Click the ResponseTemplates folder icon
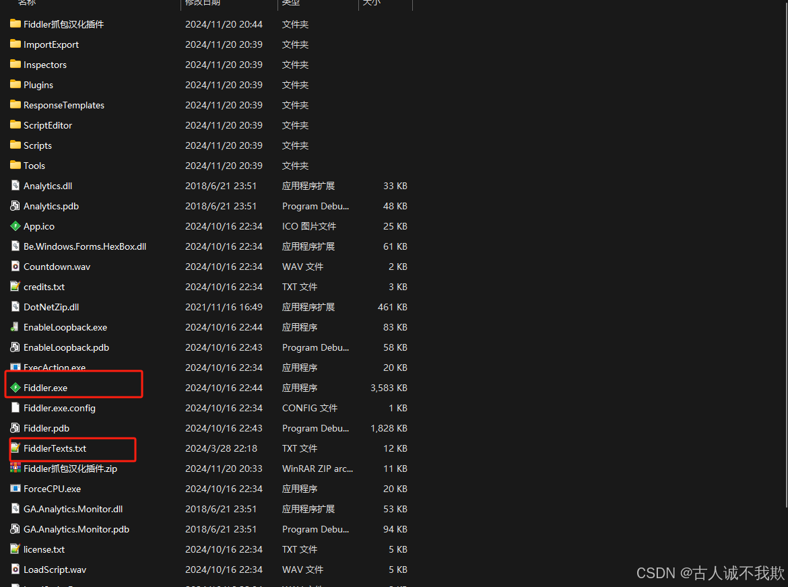 (15, 104)
